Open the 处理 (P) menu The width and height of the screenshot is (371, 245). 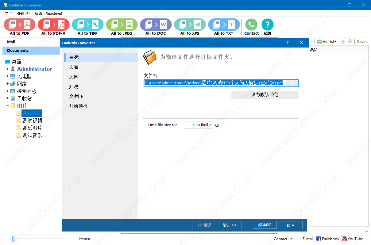(x=23, y=13)
